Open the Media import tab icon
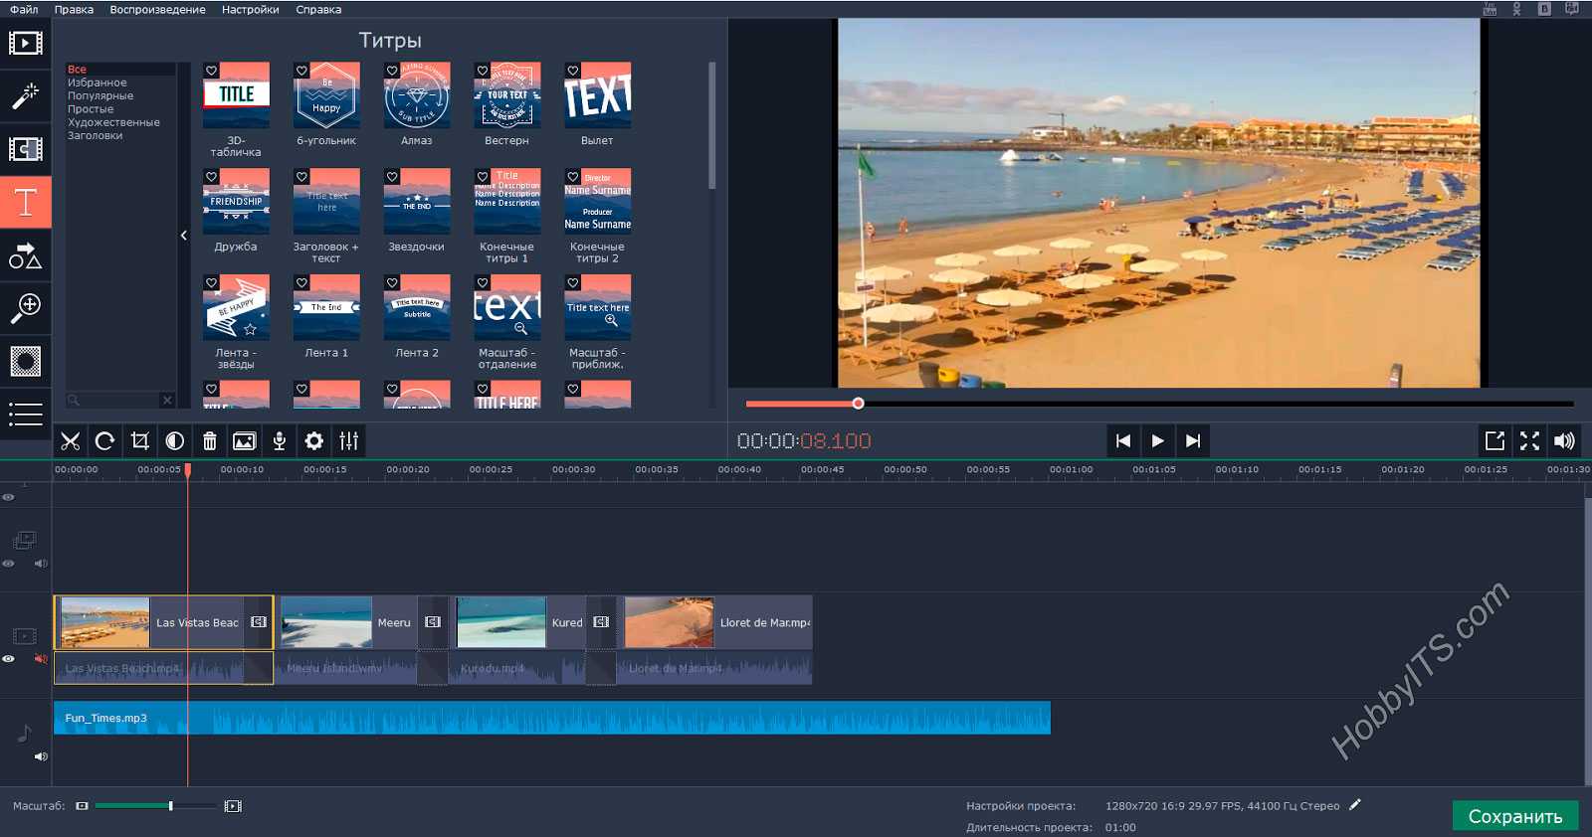Image resolution: width=1592 pixels, height=837 pixels. (x=26, y=43)
